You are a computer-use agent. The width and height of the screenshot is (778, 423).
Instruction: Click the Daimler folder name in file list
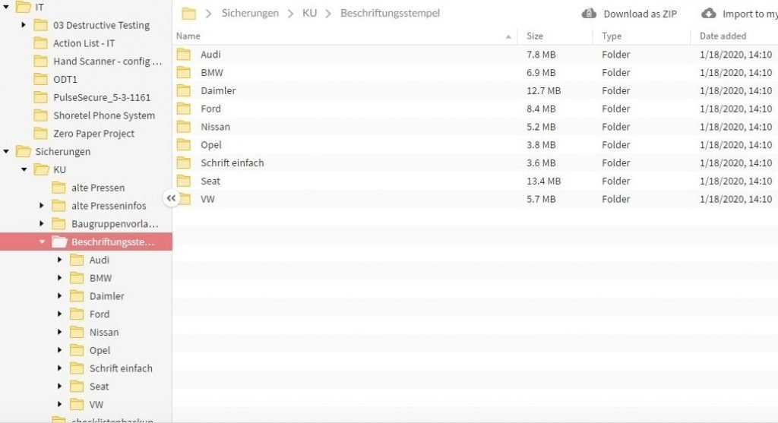click(218, 90)
